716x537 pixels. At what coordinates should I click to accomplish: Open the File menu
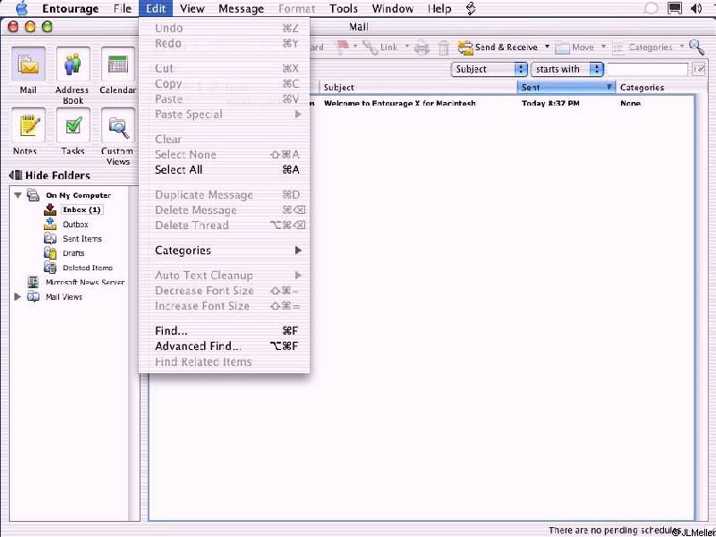tap(123, 8)
